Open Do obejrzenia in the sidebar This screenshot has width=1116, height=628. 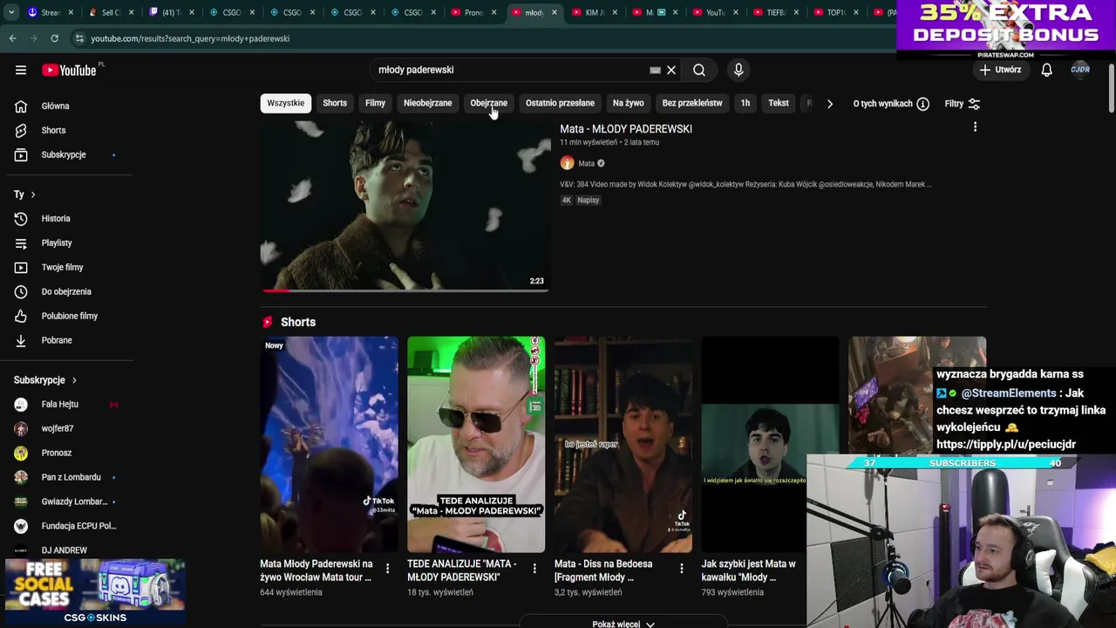[68, 291]
